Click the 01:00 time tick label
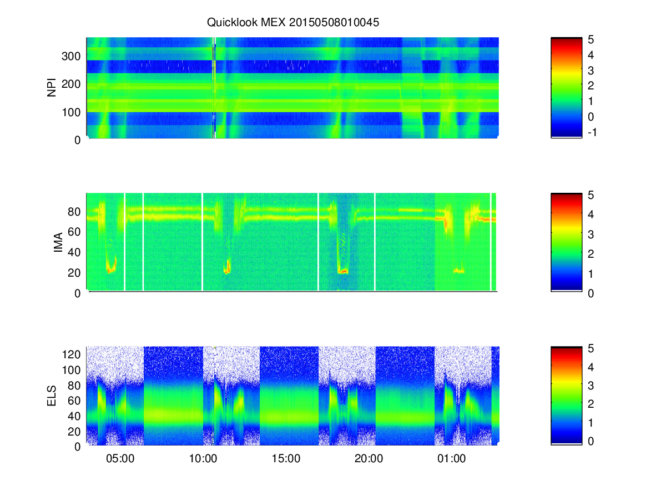Image resolution: width=666 pixels, height=500 pixels. 452,459
